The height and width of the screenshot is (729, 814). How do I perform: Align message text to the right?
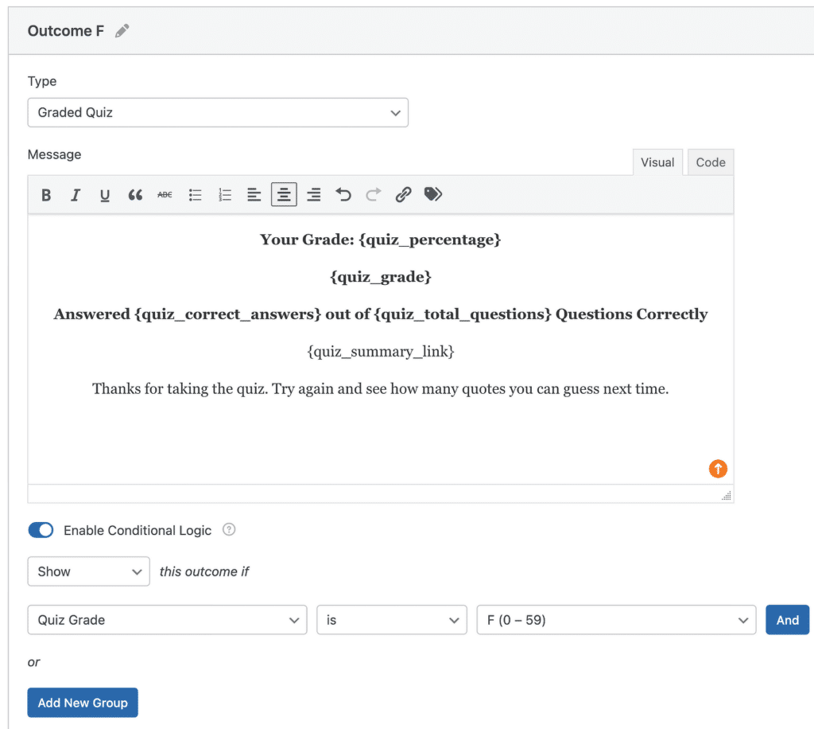click(x=314, y=195)
